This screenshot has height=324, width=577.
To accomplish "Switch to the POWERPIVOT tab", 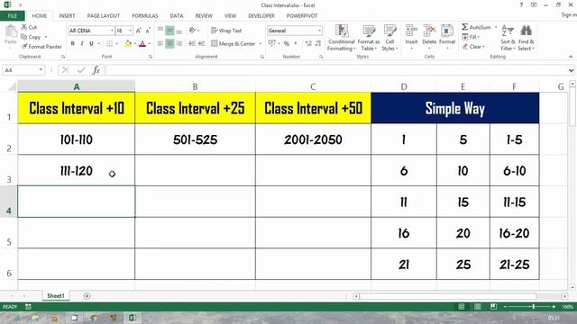I will [x=302, y=16].
